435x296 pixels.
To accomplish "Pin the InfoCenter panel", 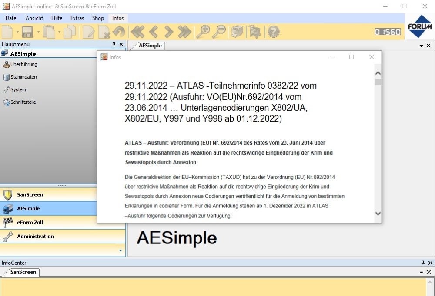I will pos(423,263).
